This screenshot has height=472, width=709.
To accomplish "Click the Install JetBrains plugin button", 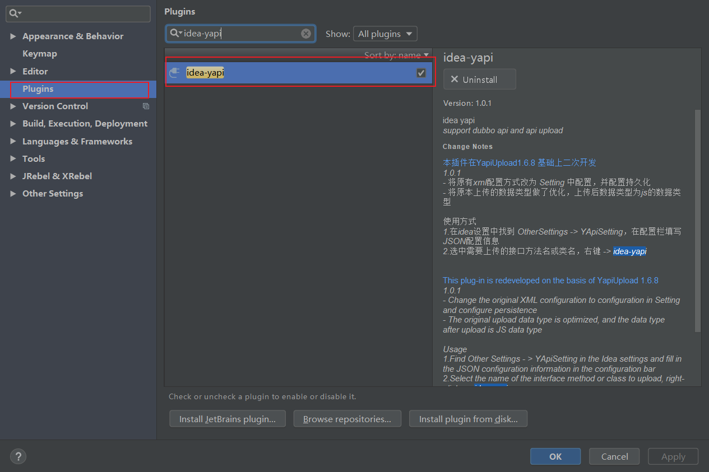I will pyautogui.click(x=227, y=418).
